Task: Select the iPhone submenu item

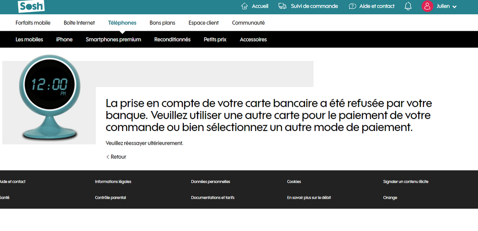Action: (64, 39)
